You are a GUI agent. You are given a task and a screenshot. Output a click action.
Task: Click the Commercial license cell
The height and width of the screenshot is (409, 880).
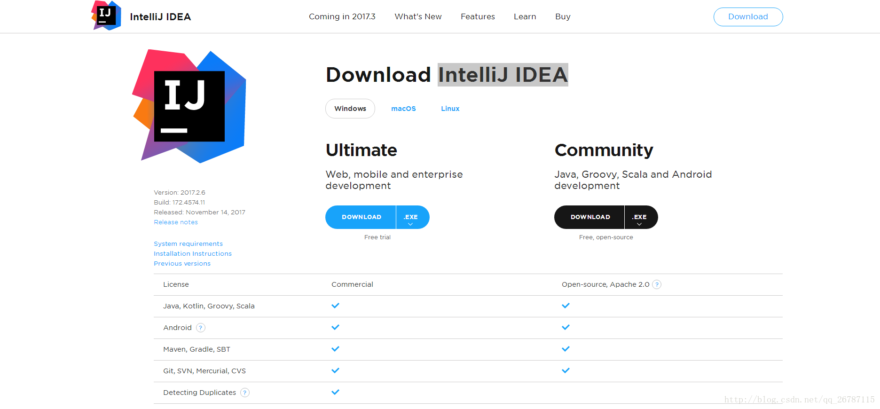click(352, 284)
